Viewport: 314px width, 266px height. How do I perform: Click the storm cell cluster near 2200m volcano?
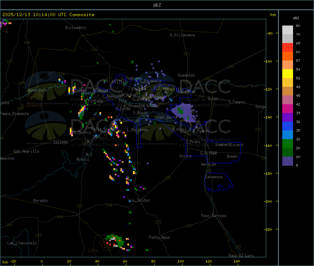click(115, 242)
